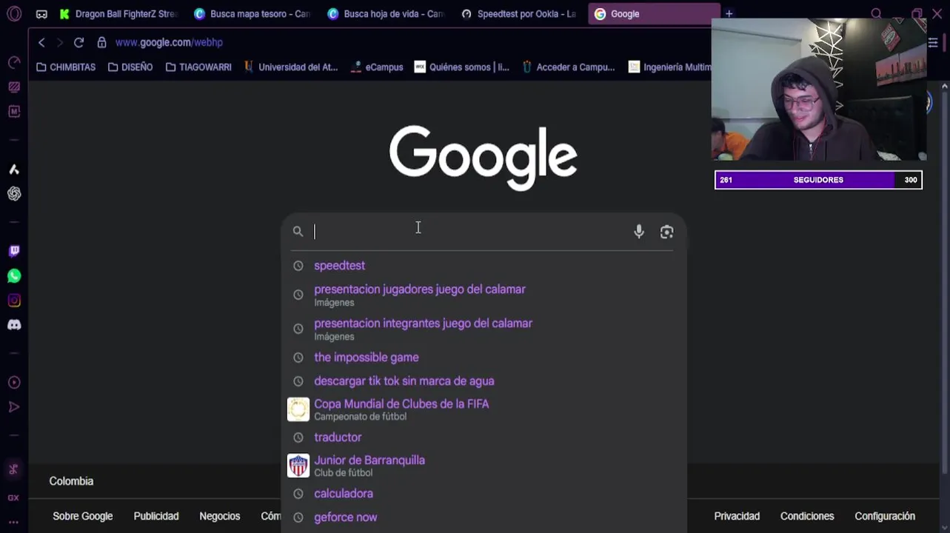This screenshot has height=533, width=950.
Task: Open Acceder a Campu... bookmark
Action: pyautogui.click(x=568, y=67)
